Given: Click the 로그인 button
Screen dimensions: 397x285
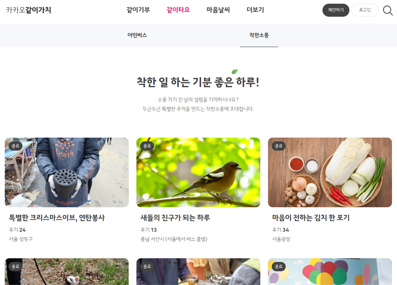Looking at the screenshot, I should click(x=365, y=10).
